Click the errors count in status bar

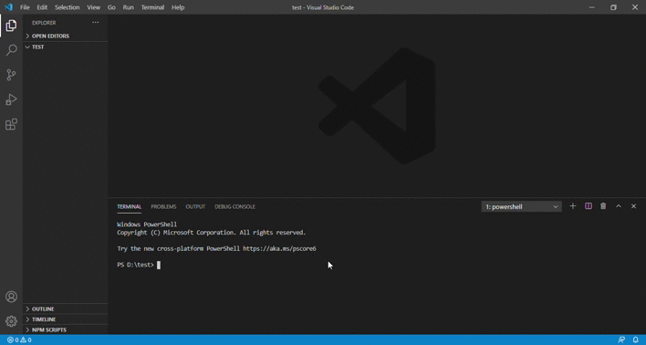tap(13, 340)
